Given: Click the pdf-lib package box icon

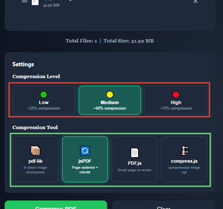Looking at the screenshot, I should click(x=36, y=150).
